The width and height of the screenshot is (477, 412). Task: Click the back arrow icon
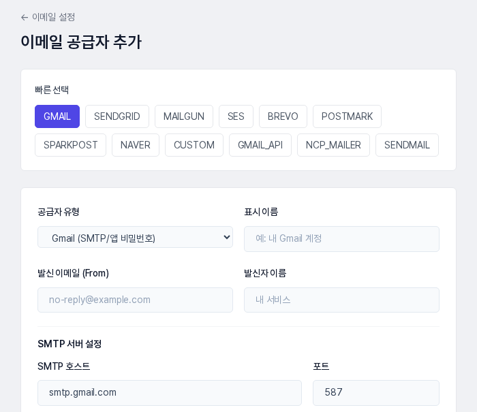click(25, 18)
